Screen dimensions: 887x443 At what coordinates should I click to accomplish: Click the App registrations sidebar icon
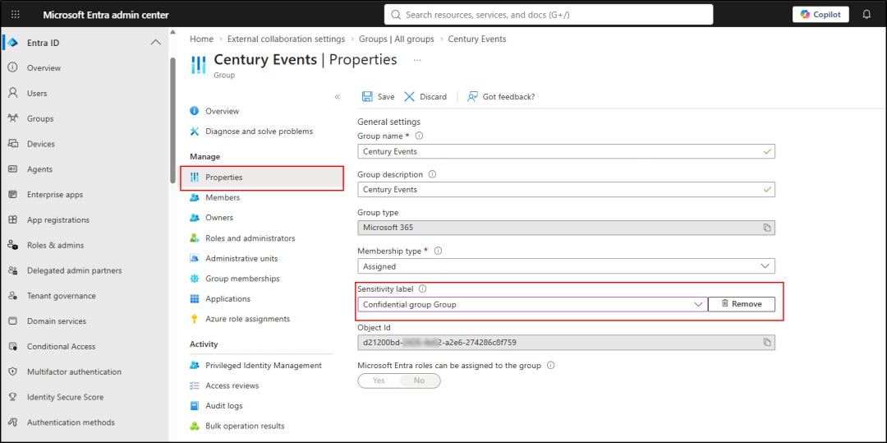[x=12, y=220]
